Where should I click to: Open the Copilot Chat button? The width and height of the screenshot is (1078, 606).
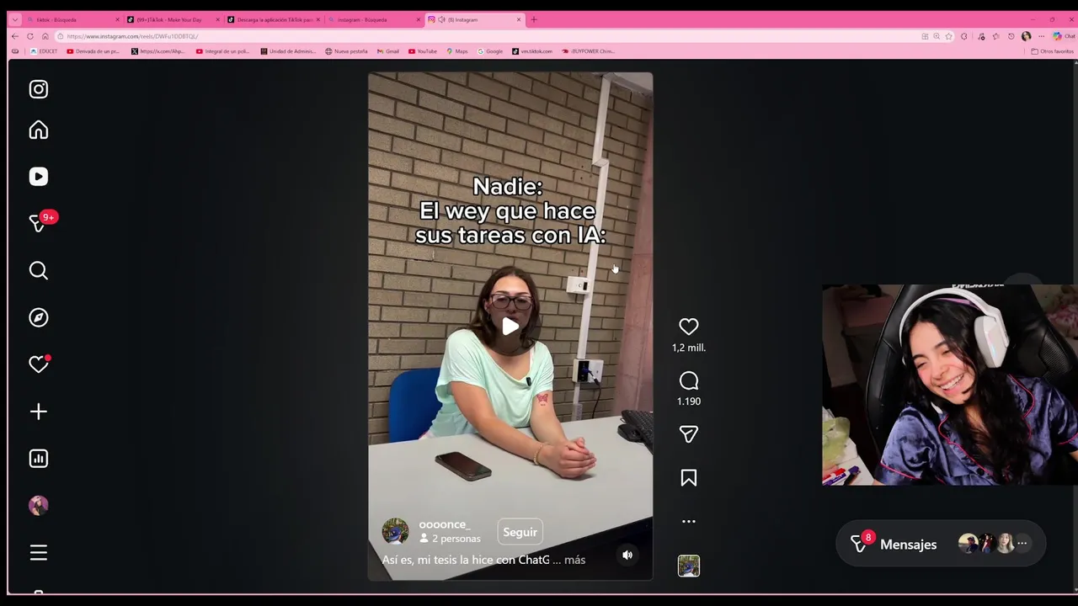click(x=1062, y=36)
